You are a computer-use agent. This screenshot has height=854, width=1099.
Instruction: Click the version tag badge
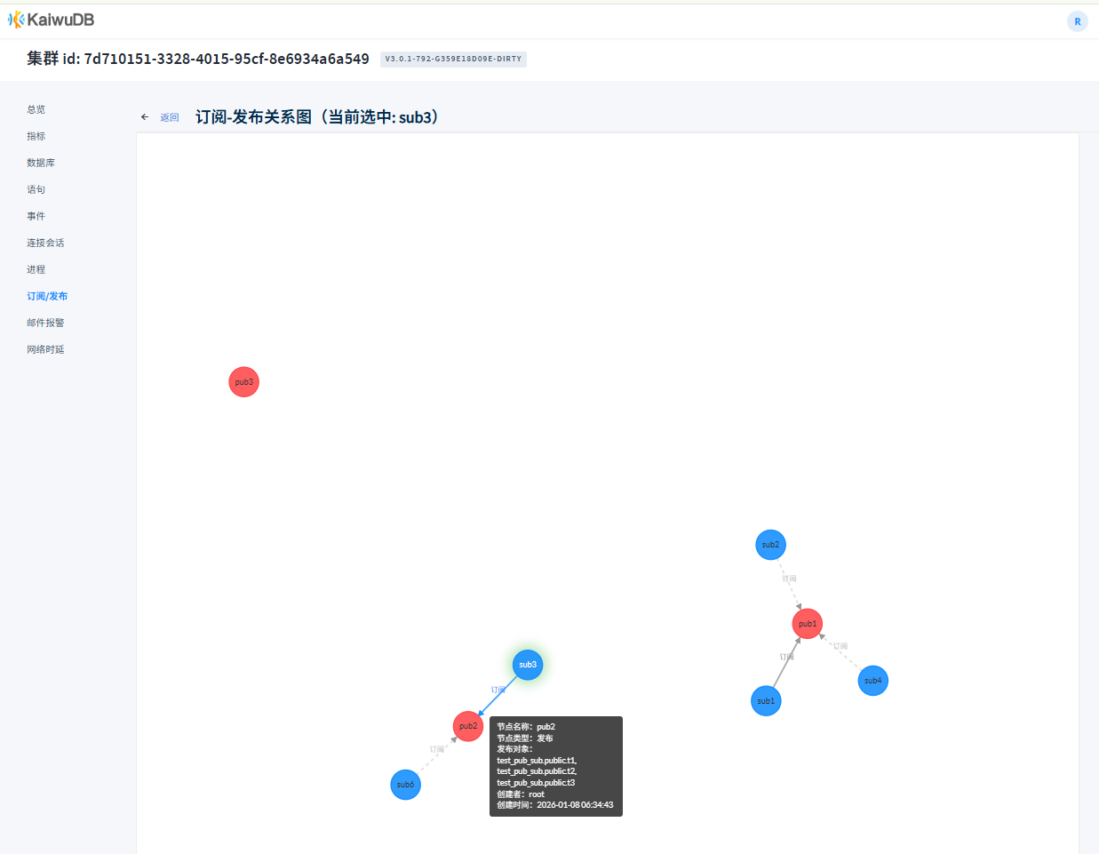453,60
